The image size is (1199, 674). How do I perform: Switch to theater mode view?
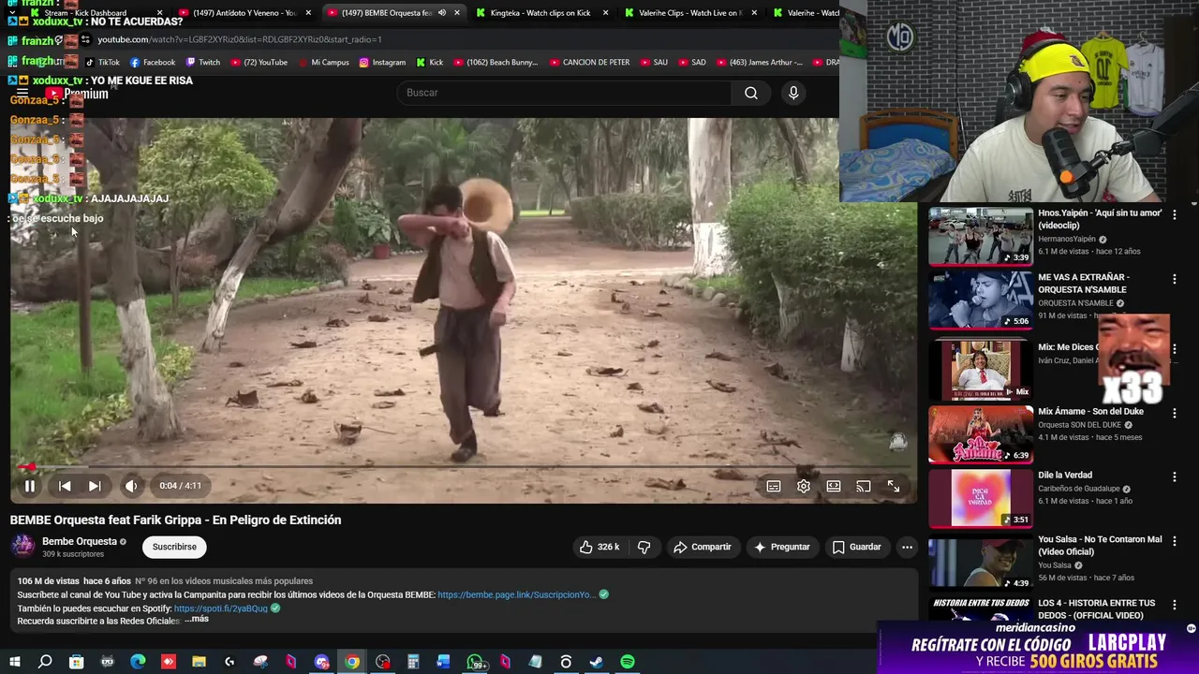click(834, 487)
